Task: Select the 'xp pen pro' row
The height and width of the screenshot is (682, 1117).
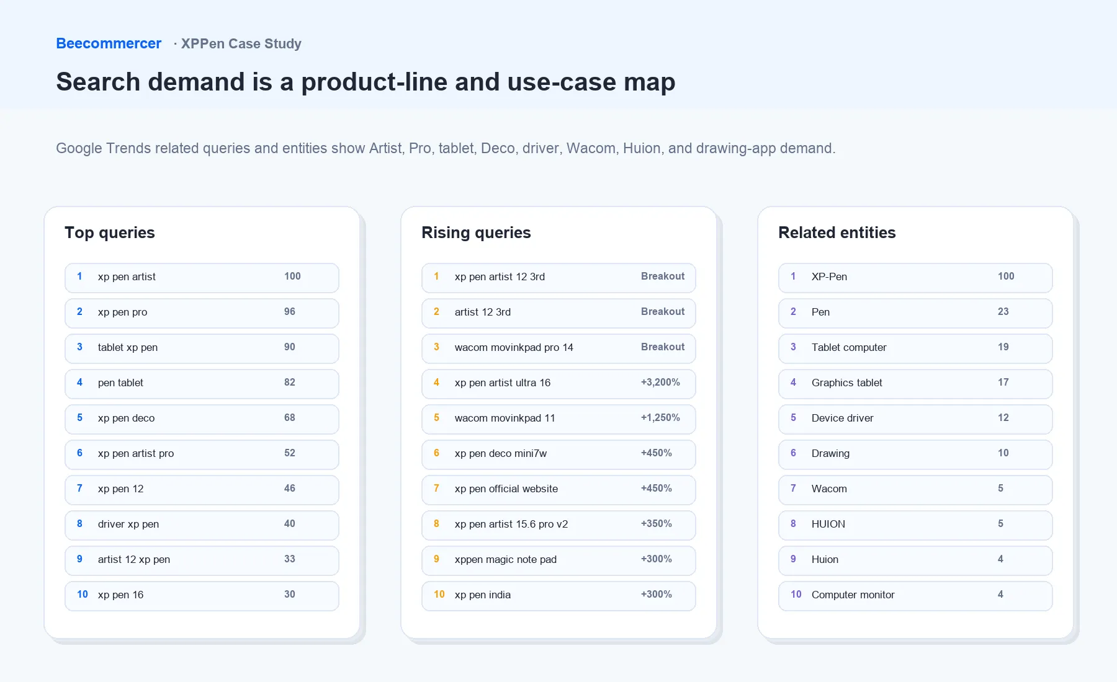Action: point(202,313)
